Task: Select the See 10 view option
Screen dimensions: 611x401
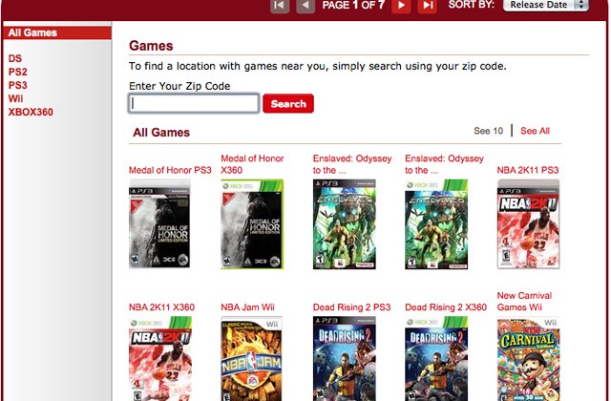Action: point(488,131)
